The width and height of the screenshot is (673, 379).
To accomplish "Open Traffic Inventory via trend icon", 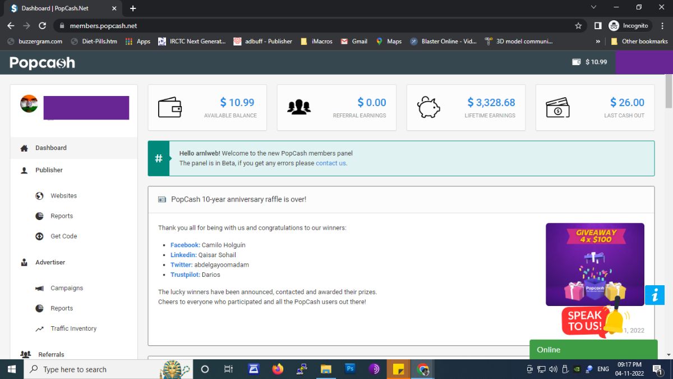I will pyautogui.click(x=39, y=328).
